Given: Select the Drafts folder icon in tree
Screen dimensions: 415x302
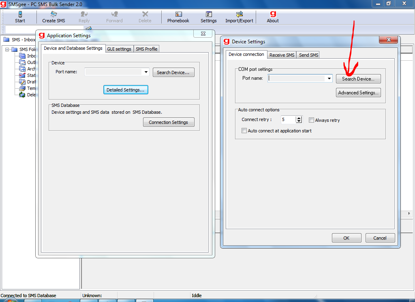Looking at the screenshot, I should point(23,82).
